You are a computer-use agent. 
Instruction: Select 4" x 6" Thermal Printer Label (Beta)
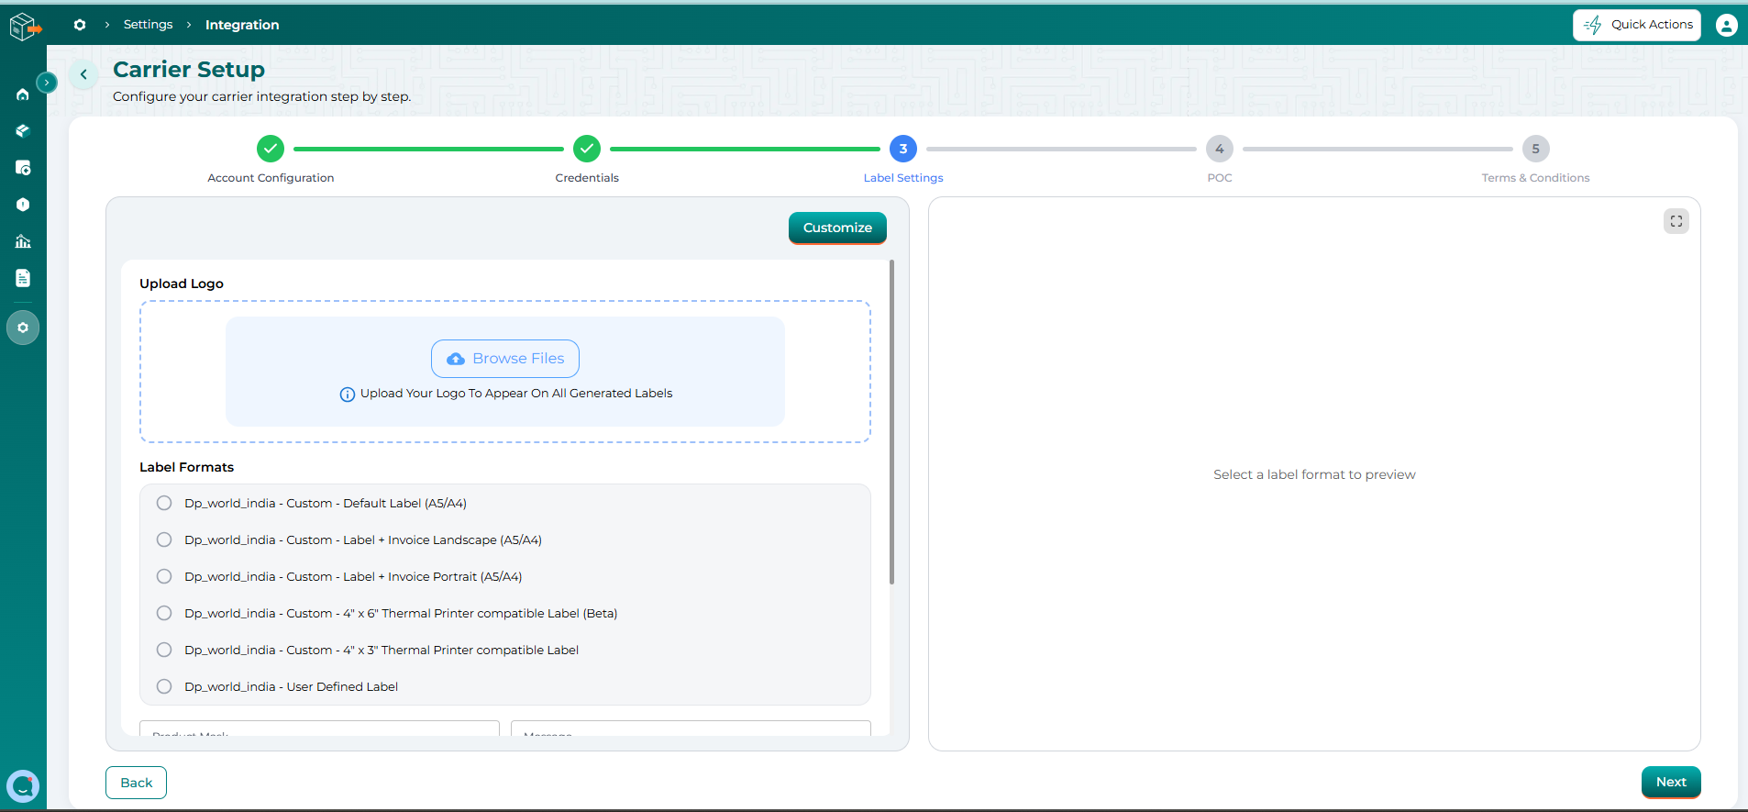click(x=164, y=613)
